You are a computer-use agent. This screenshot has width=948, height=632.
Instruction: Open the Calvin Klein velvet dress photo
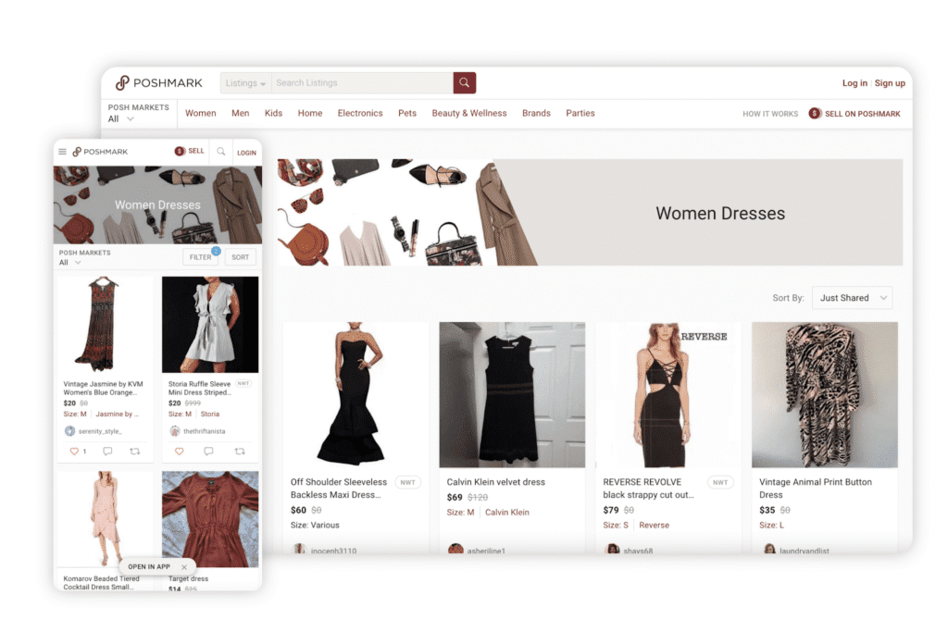512,395
